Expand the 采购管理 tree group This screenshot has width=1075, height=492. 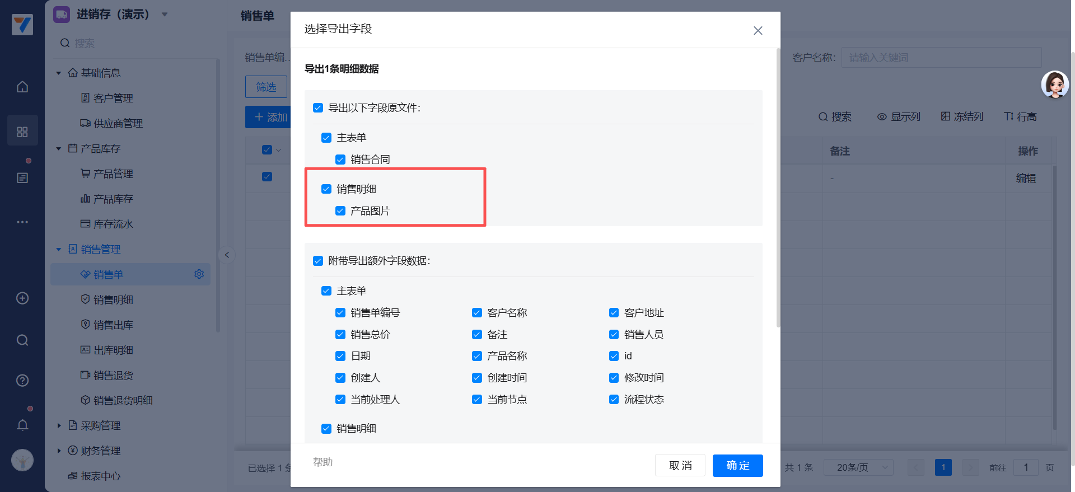59,426
